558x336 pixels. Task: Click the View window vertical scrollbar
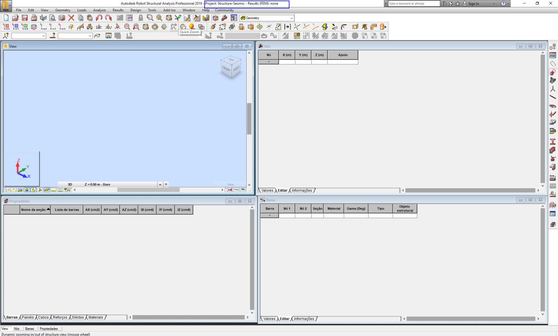coord(249,119)
